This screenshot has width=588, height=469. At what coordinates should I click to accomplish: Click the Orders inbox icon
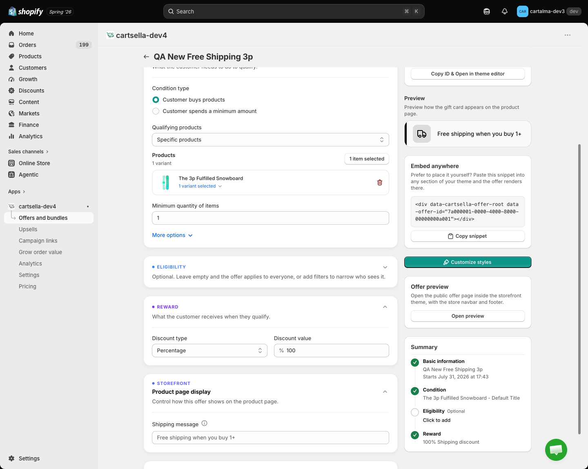click(11, 45)
